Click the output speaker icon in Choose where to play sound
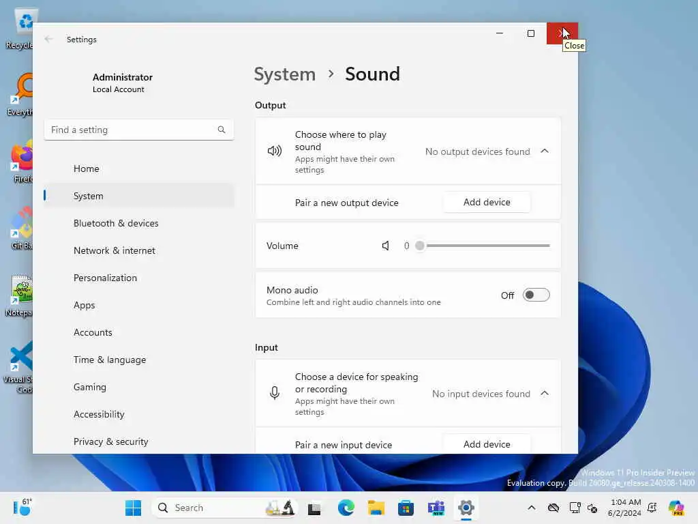The image size is (698, 524). [x=274, y=151]
